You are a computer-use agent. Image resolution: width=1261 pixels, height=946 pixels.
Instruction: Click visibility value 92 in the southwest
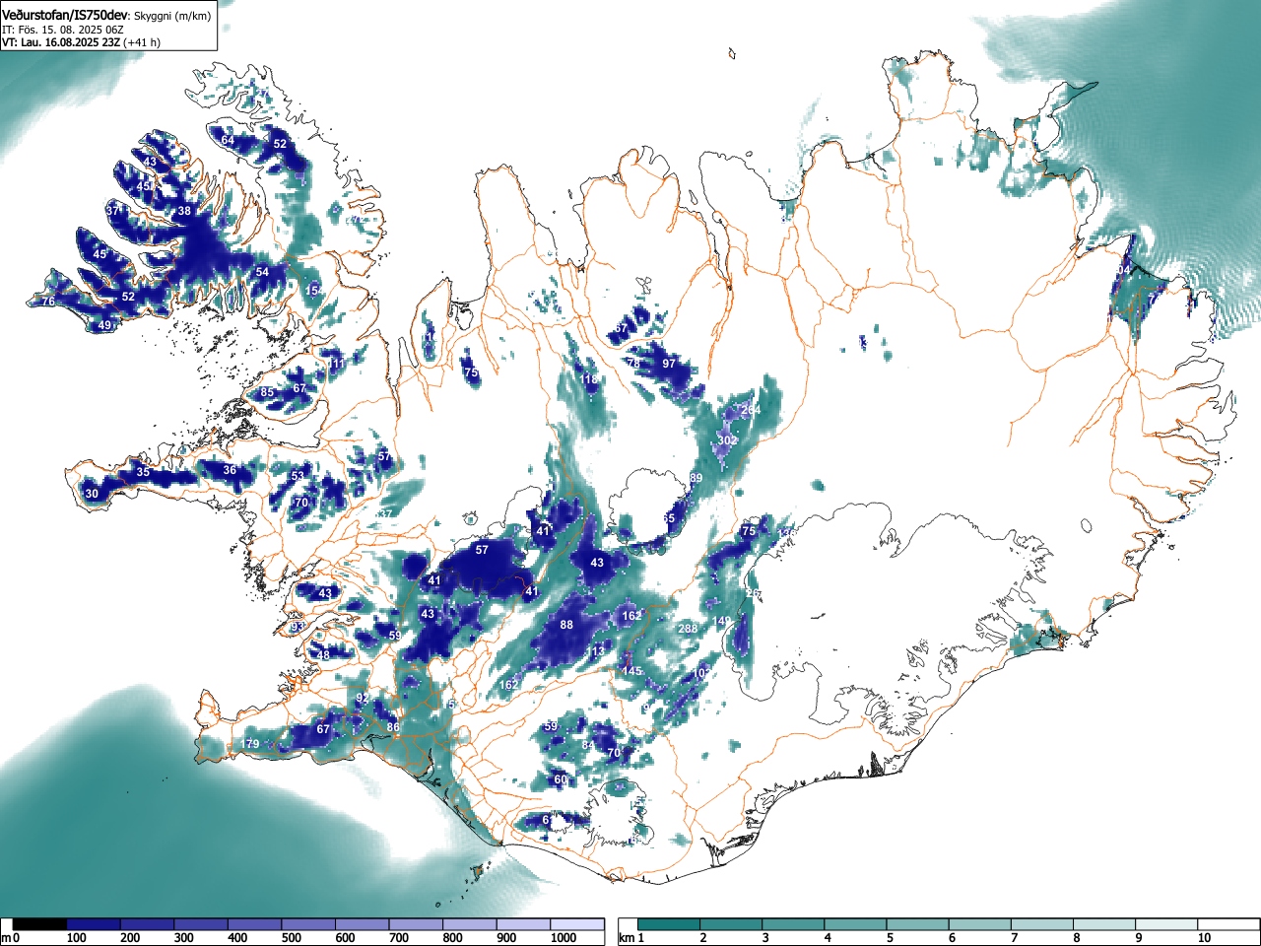[362, 698]
